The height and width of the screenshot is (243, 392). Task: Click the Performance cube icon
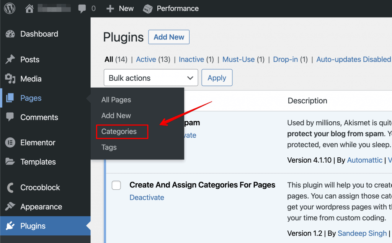[x=147, y=9]
